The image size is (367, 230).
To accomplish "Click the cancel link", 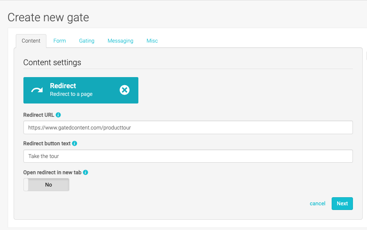I will [317, 204].
